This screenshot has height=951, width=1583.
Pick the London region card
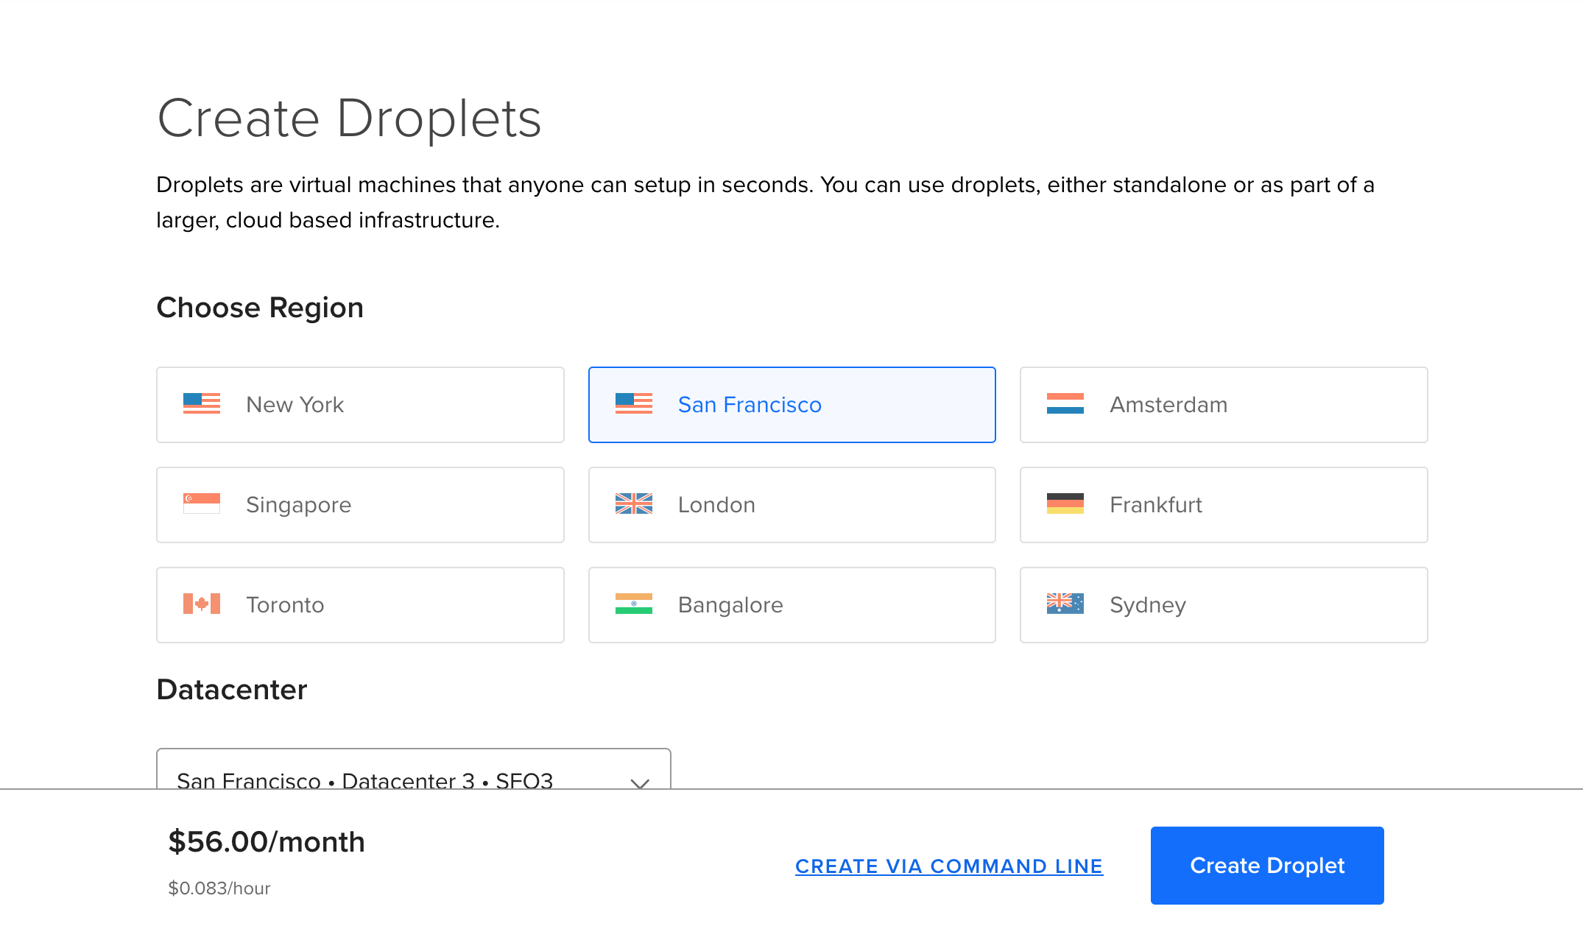(791, 505)
